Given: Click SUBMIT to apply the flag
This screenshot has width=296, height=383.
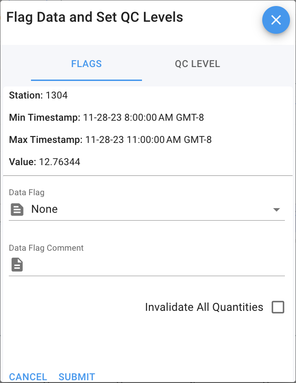Looking at the screenshot, I should pyautogui.click(x=77, y=377).
